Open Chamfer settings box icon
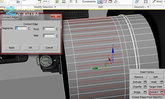The height and width of the screenshot is (99, 165). pyautogui.click(x=145, y=87)
